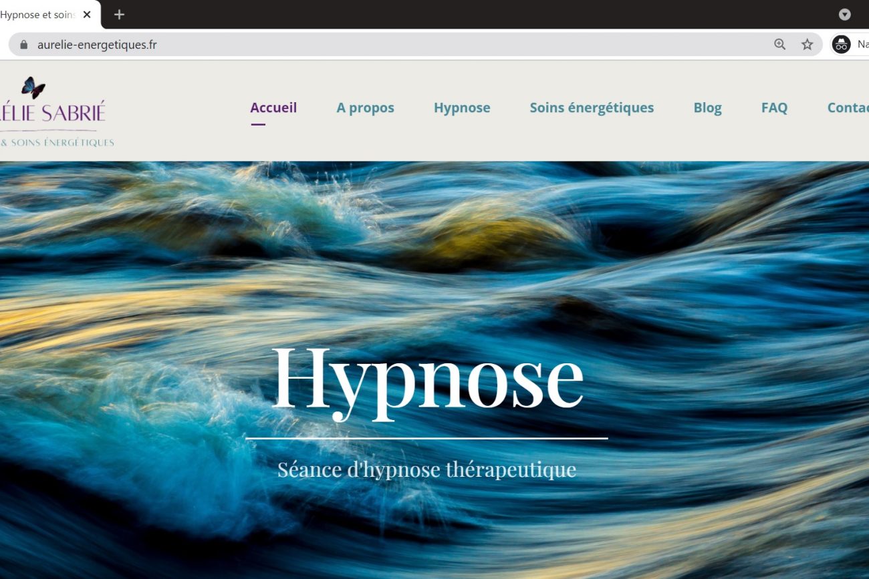This screenshot has height=579, width=869.
Task: Click the large Hypnose hero heading
Action: tap(427, 379)
